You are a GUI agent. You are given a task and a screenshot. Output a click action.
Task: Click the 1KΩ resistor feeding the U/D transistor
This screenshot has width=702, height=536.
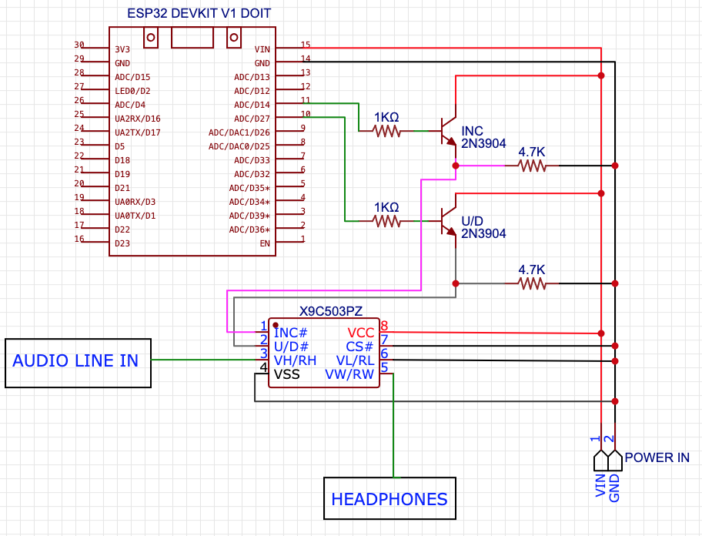[387, 222]
